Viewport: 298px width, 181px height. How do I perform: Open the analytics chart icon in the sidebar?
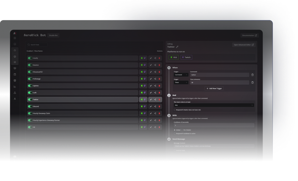[15, 86]
